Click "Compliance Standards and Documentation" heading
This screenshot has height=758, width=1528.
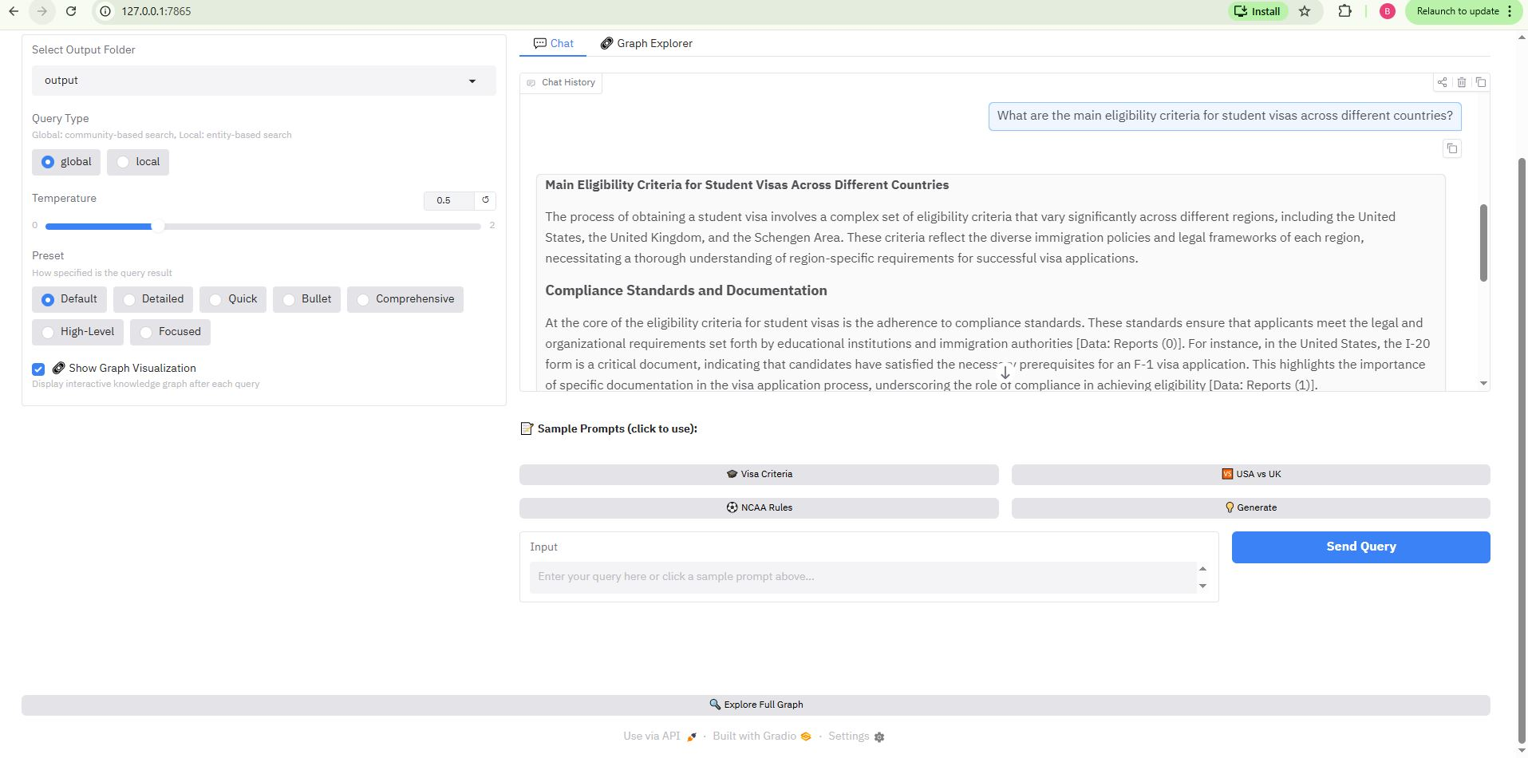(x=686, y=290)
